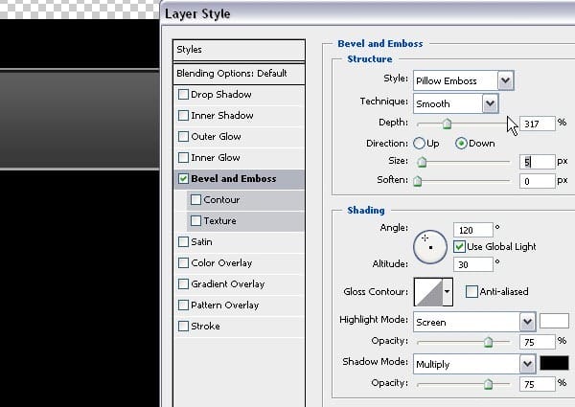Image resolution: width=575 pixels, height=407 pixels.
Task: Turn on the Stroke checkbox
Action: pyautogui.click(x=183, y=327)
